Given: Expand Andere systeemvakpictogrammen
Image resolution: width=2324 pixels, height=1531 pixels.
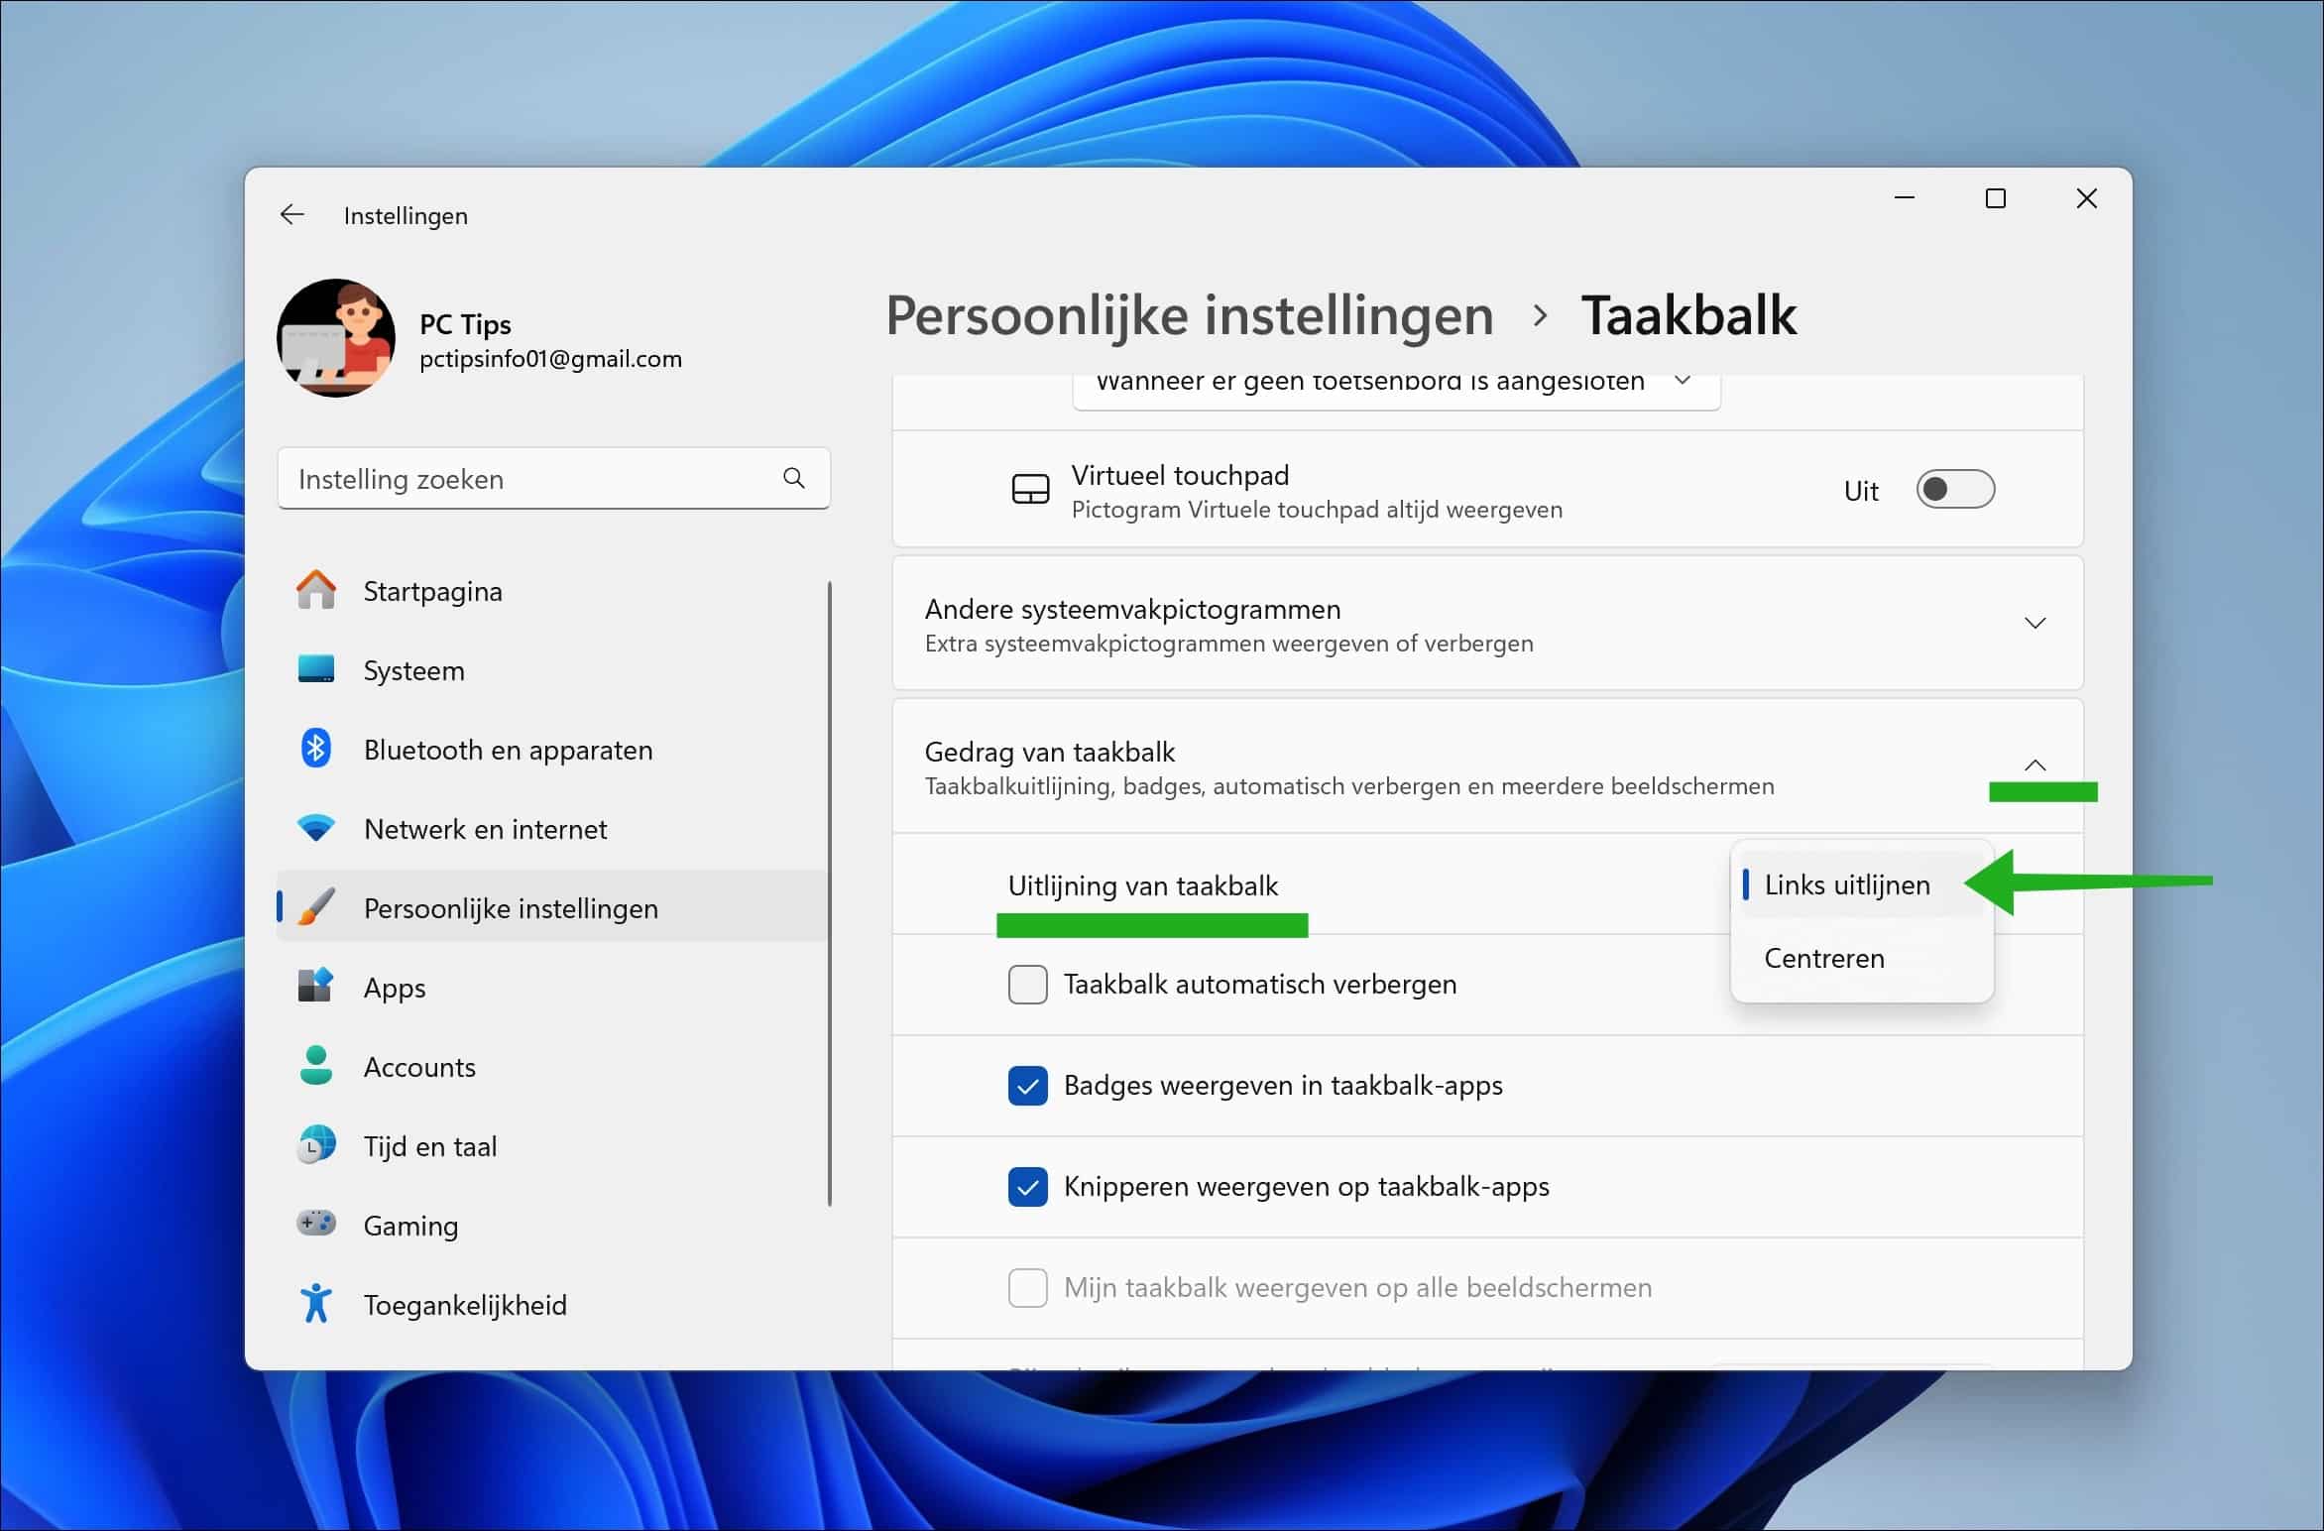Looking at the screenshot, I should tap(2035, 623).
